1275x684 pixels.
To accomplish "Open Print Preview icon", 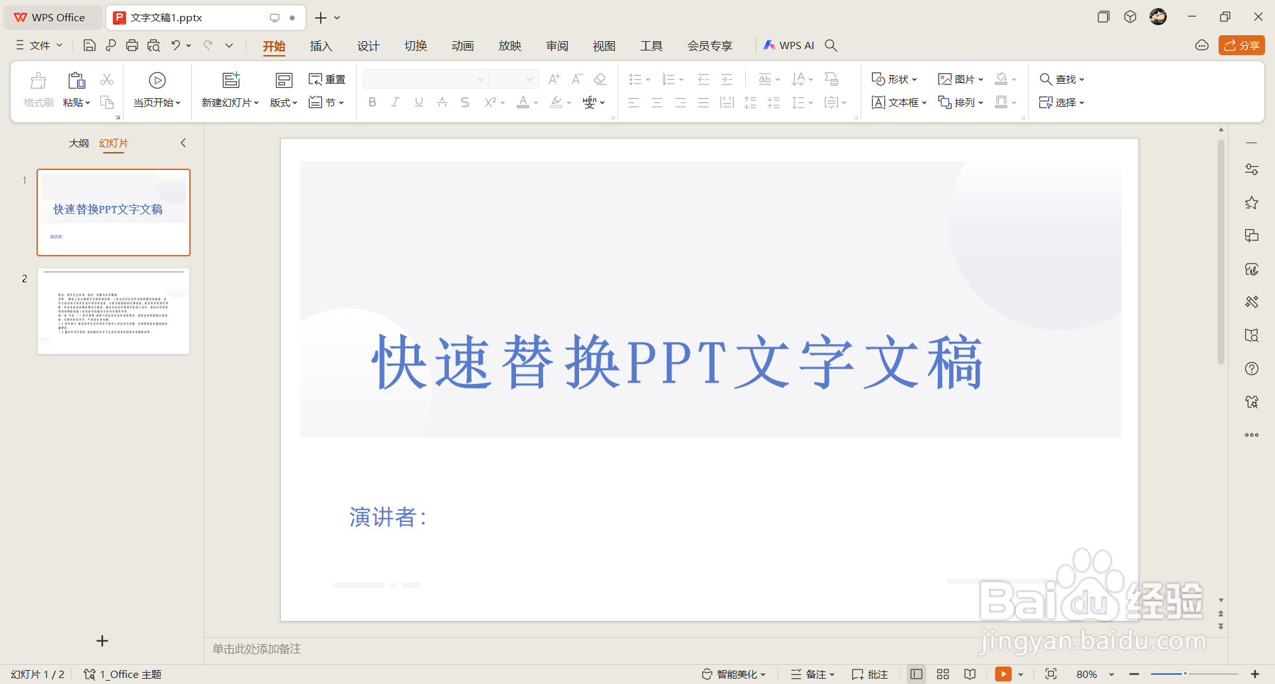I will tap(153, 45).
